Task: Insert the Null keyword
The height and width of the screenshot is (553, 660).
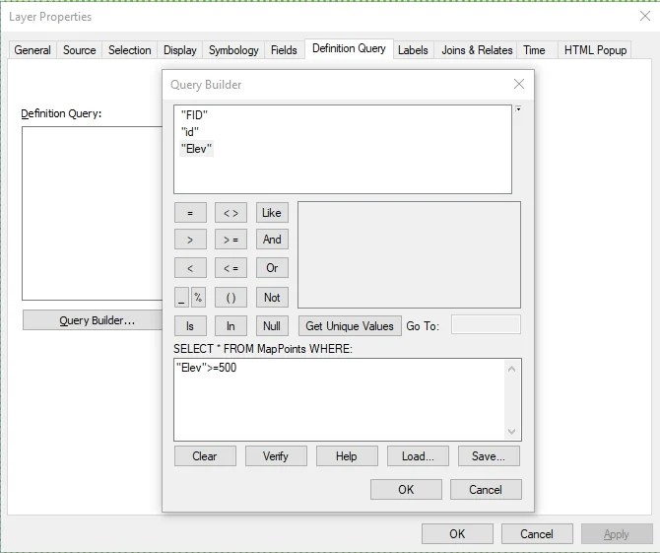Action: pos(272,326)
